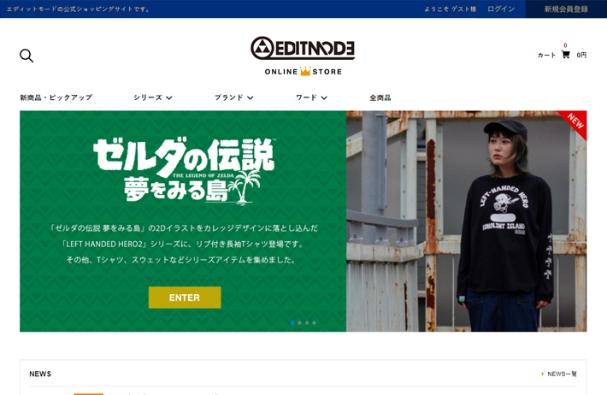Open the 新商品・ピックアップ menu item

pos(56,97)
